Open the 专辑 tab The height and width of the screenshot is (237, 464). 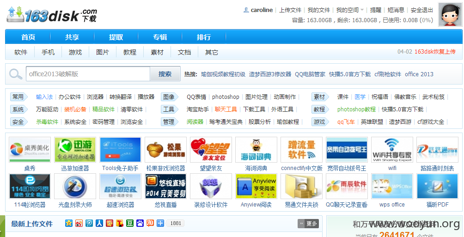pos(160,37)
